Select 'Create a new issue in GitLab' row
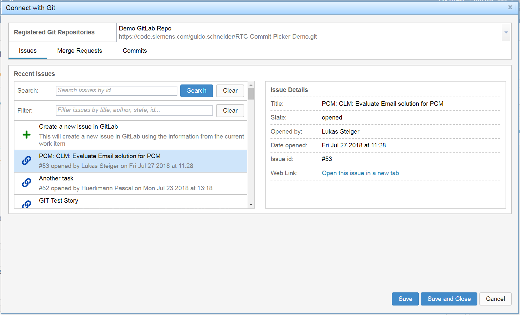This screenshot has width=520, height=315. pos(131,135)
